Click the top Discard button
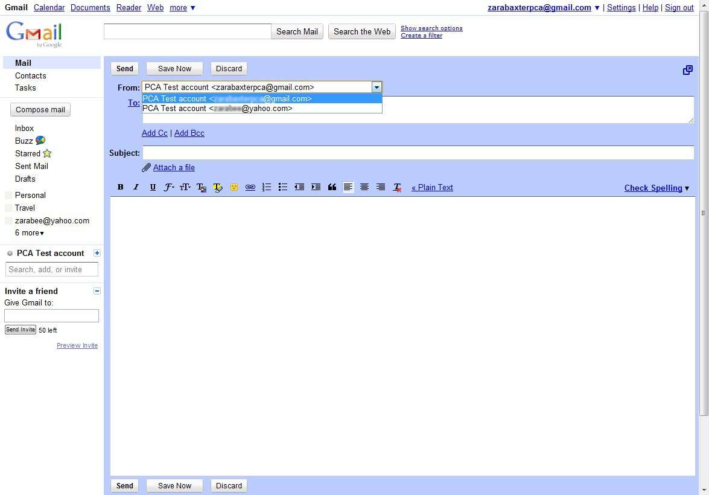The width and height of the screenshot is (709, 495). 229,68
